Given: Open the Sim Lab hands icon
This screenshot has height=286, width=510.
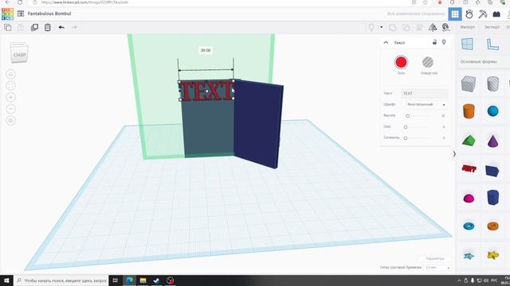Looking at the screenshot, I should pos(469,14).
